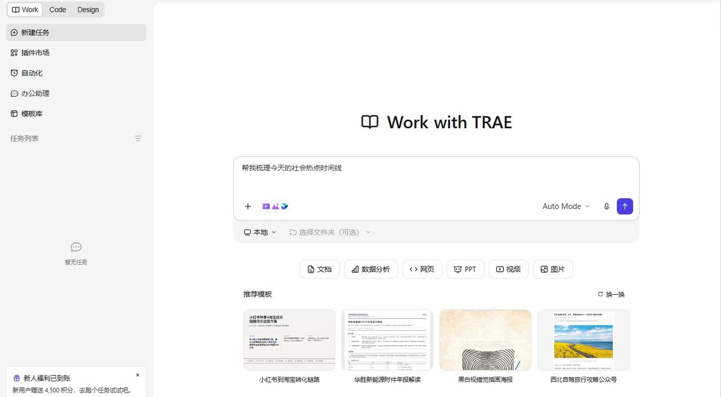The image size is (721, 397).
Task: Click the 任务列表 heading text
Action: 24,138
